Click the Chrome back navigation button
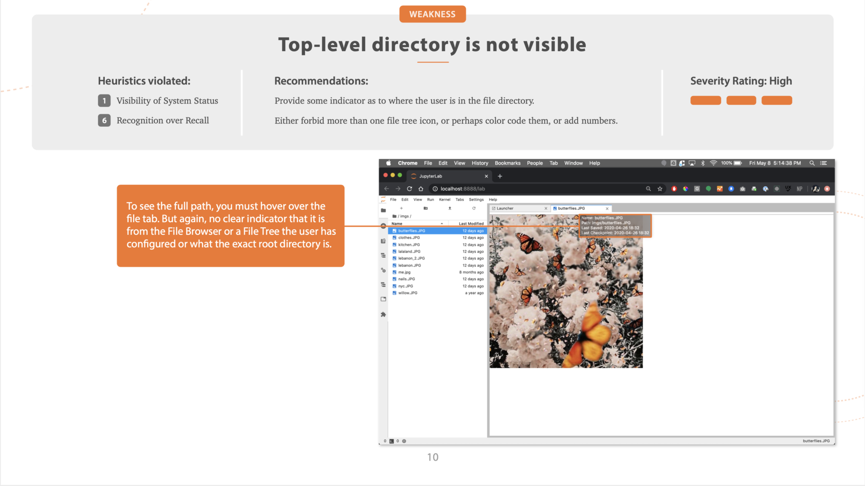Image resolution: width=865 pixels, height=486 pixels. (387, 188)
